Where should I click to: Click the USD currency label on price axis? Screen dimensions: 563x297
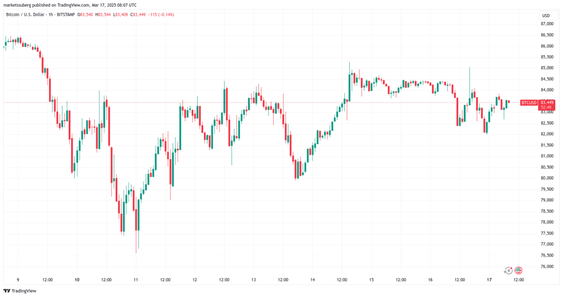tap(546, 16)
